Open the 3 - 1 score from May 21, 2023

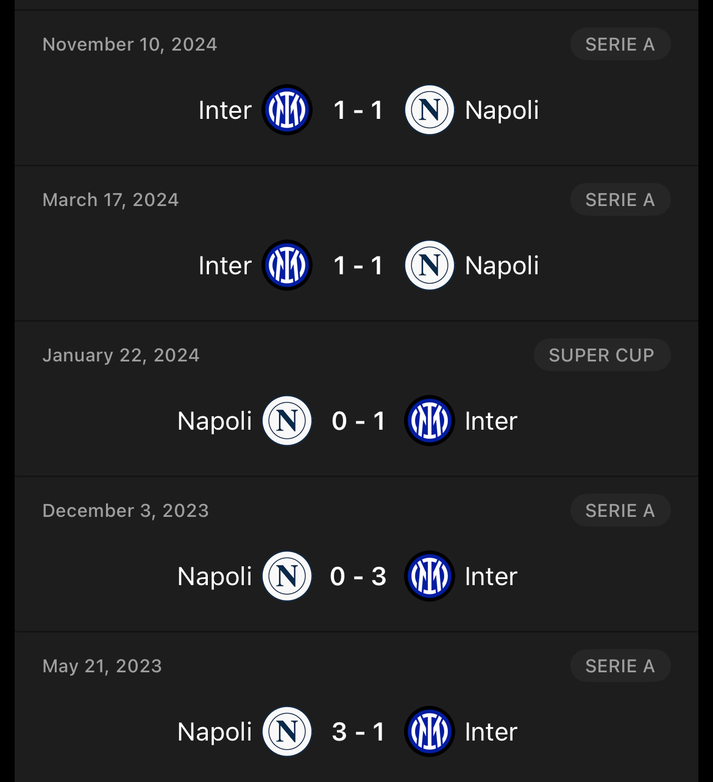click(x=358, y=732)
